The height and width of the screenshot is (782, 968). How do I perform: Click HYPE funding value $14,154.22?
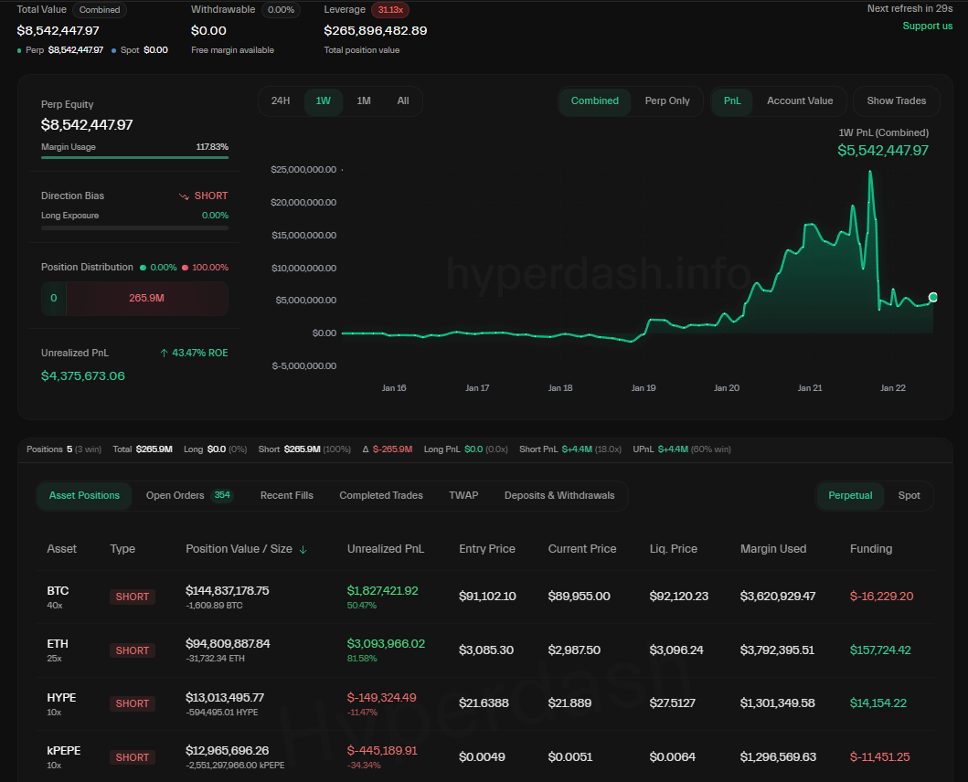(x=878, y=703)
